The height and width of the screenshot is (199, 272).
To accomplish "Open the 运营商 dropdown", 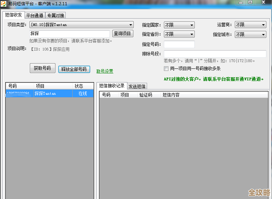I will pos(251,25).
